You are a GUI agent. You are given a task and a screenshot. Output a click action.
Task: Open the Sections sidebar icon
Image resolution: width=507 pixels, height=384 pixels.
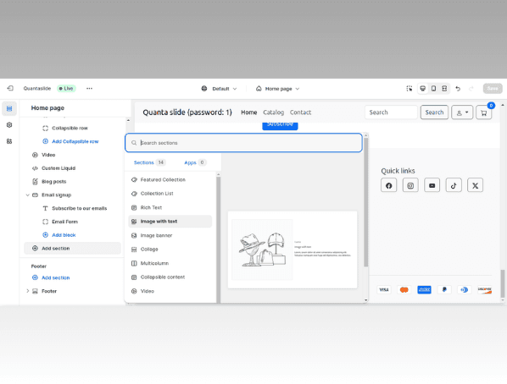[9, 108]
